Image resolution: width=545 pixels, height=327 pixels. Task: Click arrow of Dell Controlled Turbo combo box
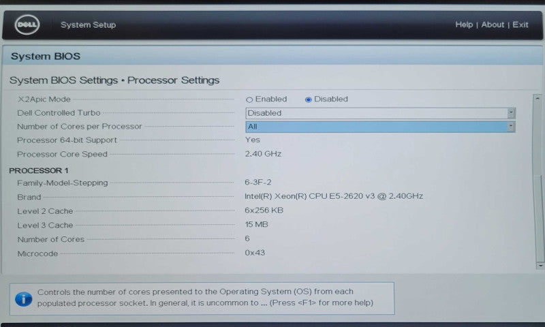coord(510,113)
